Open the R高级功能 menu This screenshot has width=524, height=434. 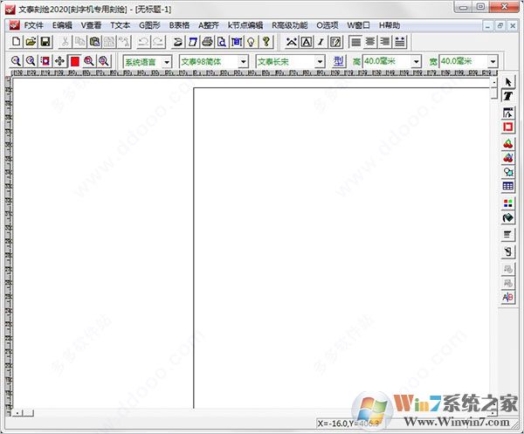click(x=289, y=25)
